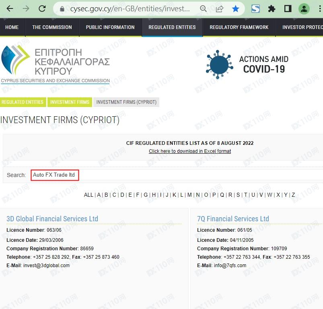Filter firms by letter C

point(114,195)
